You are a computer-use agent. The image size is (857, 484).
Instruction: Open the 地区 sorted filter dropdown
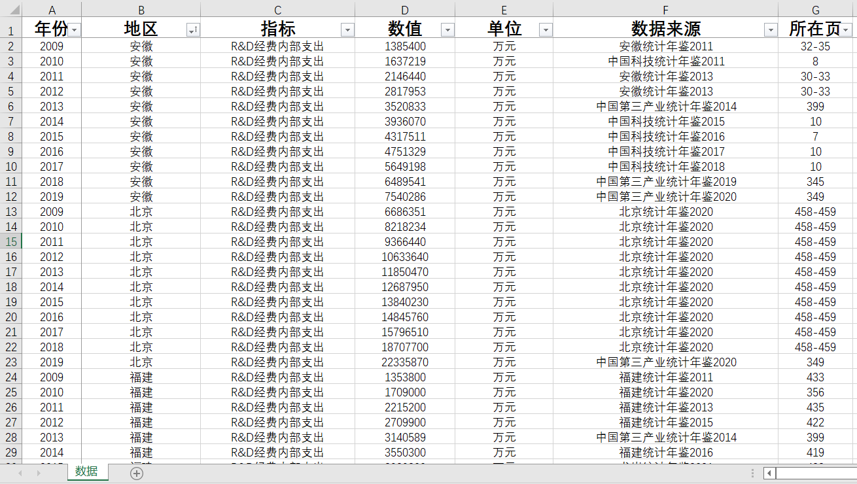click(193, 30)
